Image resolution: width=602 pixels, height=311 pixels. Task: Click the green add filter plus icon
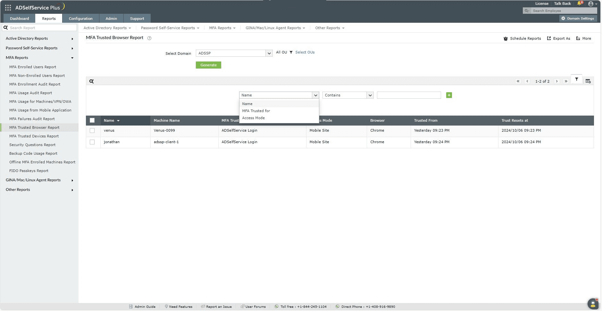point(449,95)
